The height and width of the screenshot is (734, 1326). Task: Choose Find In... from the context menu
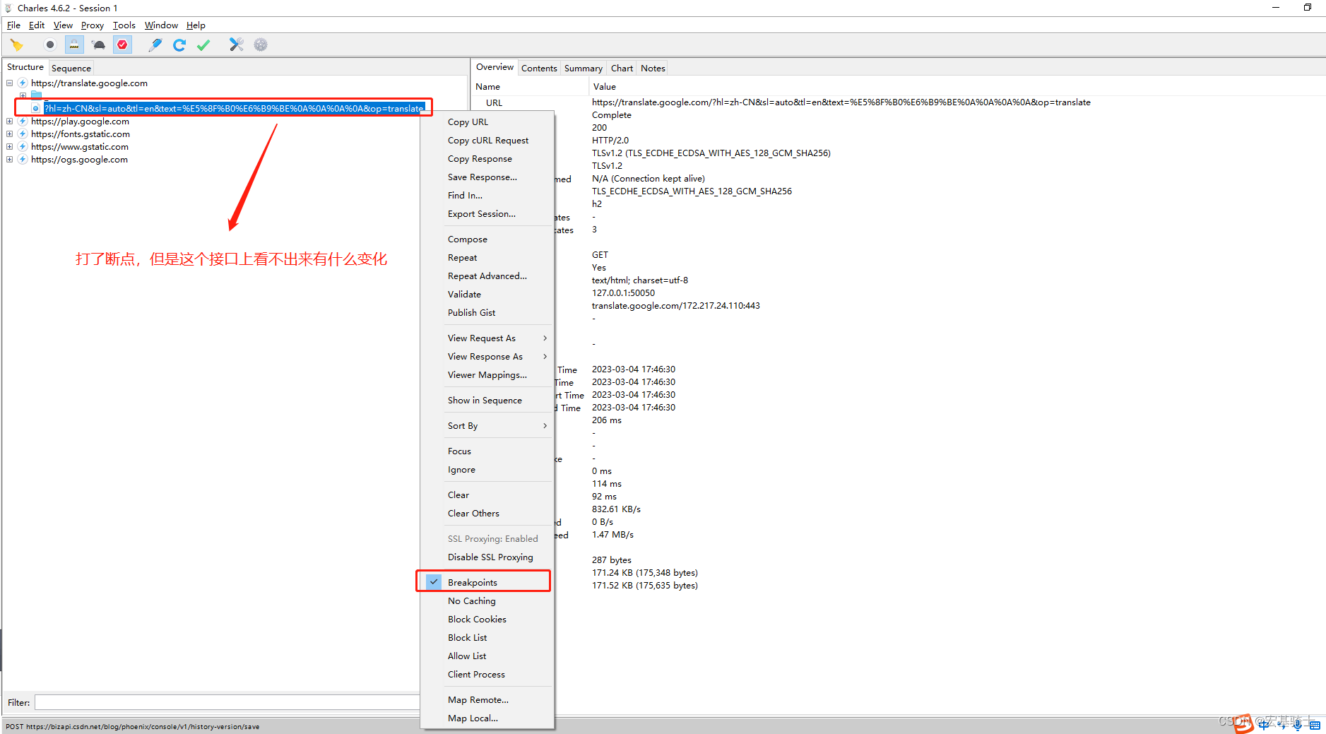pos(487,196)
